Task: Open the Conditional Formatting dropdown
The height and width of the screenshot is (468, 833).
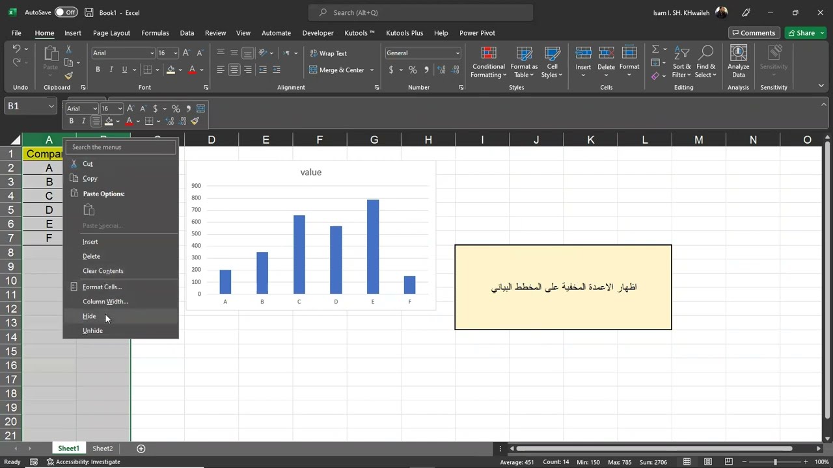Action: [x=489, y=62]
